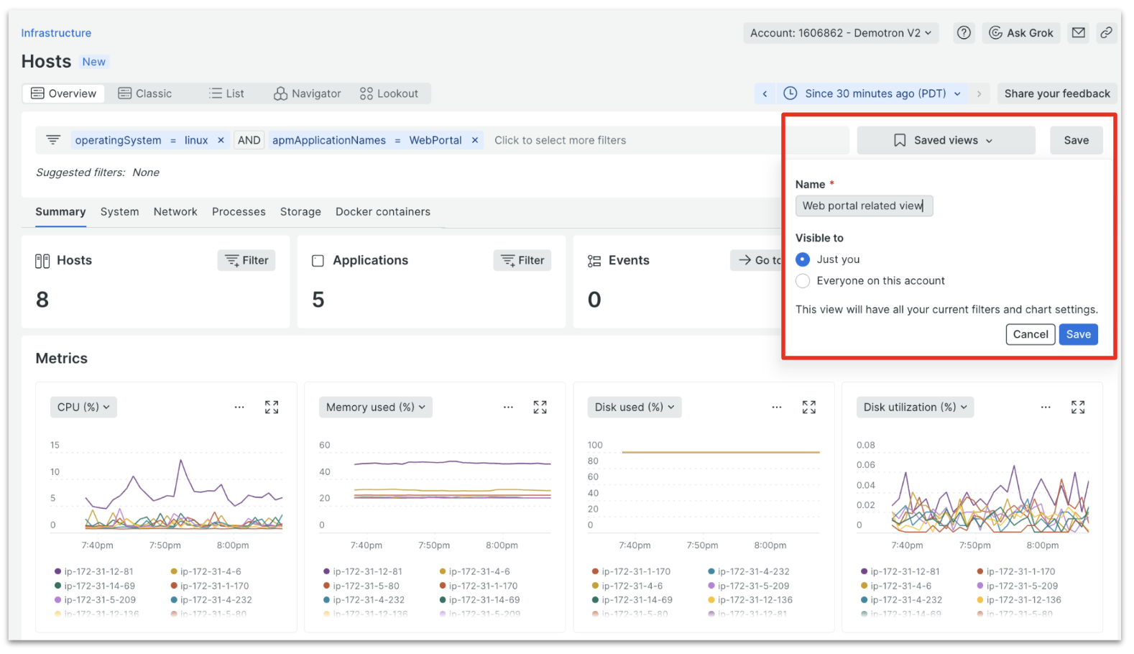Image resolution: width=1134 pixels, height=654 pixels.
Task: Filter by Applications card button
Action: pyautogui.click(x=522, y=261)
